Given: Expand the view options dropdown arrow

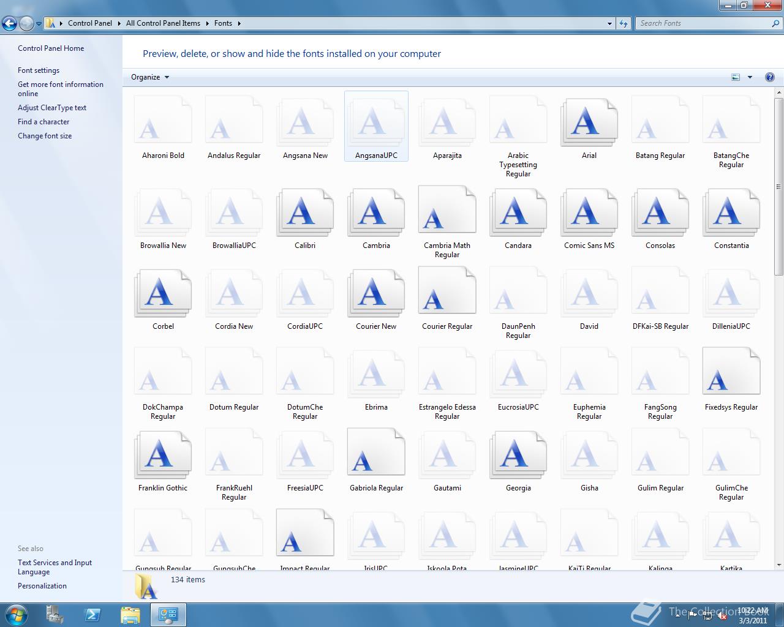Looking at the screenshot, I should 750,77.
